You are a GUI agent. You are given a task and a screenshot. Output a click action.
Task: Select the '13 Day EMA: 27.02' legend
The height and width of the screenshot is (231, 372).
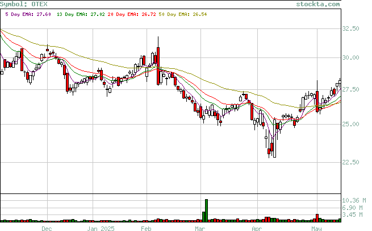tap(81, 14)
